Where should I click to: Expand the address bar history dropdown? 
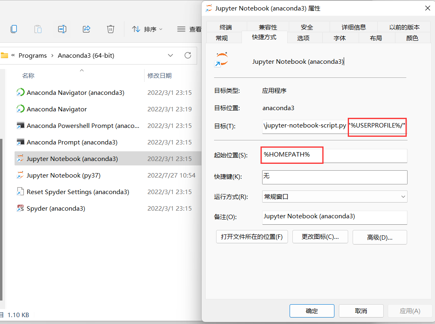(x=170, y=55)
